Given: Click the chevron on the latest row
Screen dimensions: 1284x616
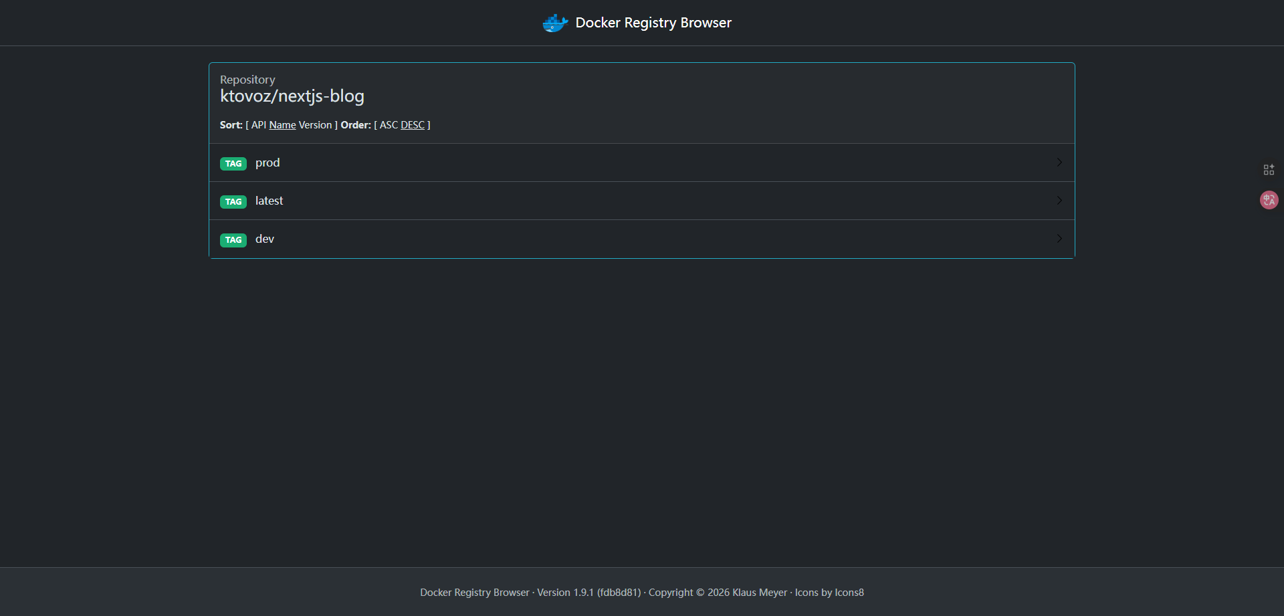Looking at the screenshot, I should click(1059, 201).
